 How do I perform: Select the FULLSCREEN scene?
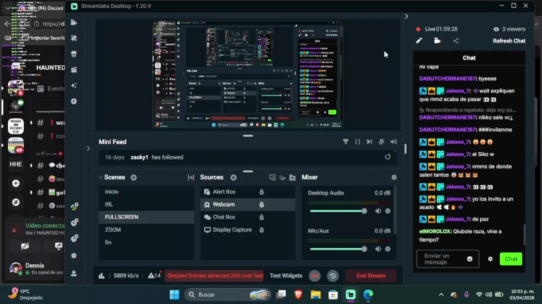click(x=146, y=217)
